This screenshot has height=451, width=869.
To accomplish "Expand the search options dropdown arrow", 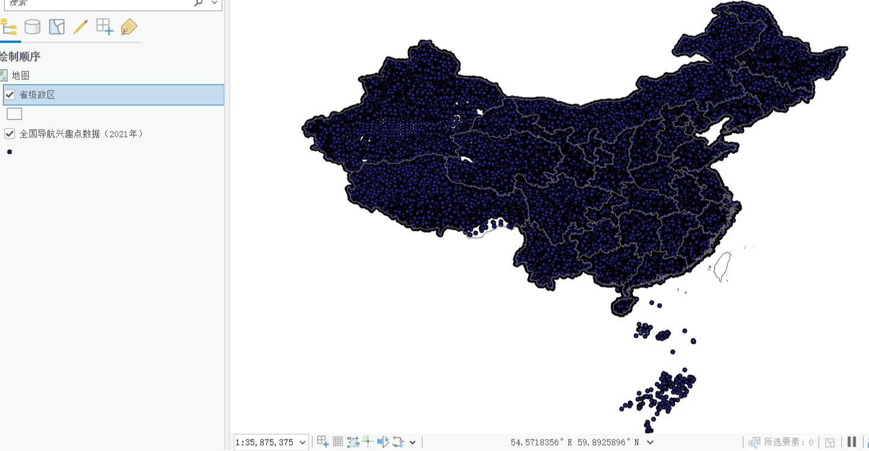I will (x=215, y=3).
